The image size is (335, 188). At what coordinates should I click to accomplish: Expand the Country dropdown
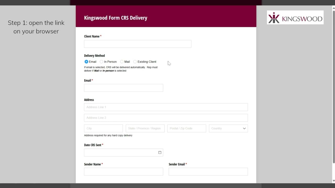(228, 128)
